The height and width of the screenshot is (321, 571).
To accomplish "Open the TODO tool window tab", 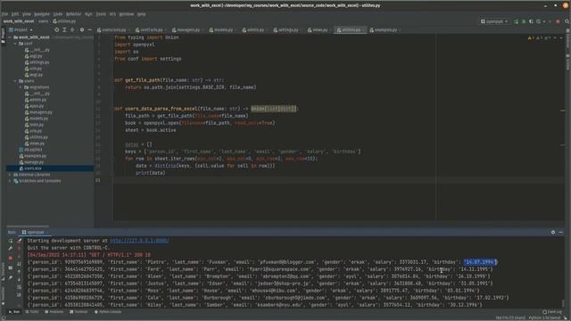I will 32,312.
